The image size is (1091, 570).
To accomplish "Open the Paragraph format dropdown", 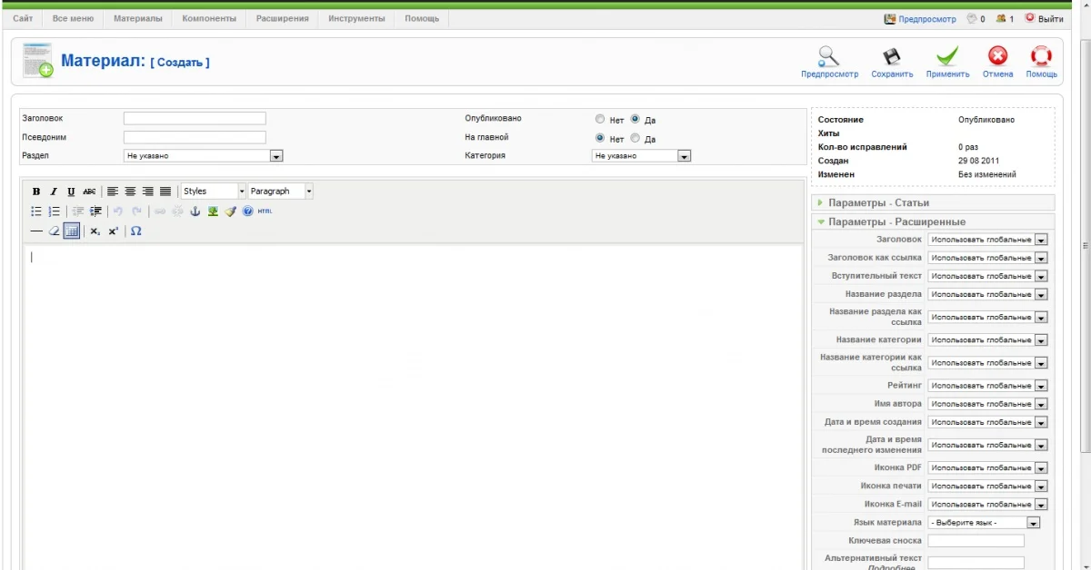I will tap(281, 192).
